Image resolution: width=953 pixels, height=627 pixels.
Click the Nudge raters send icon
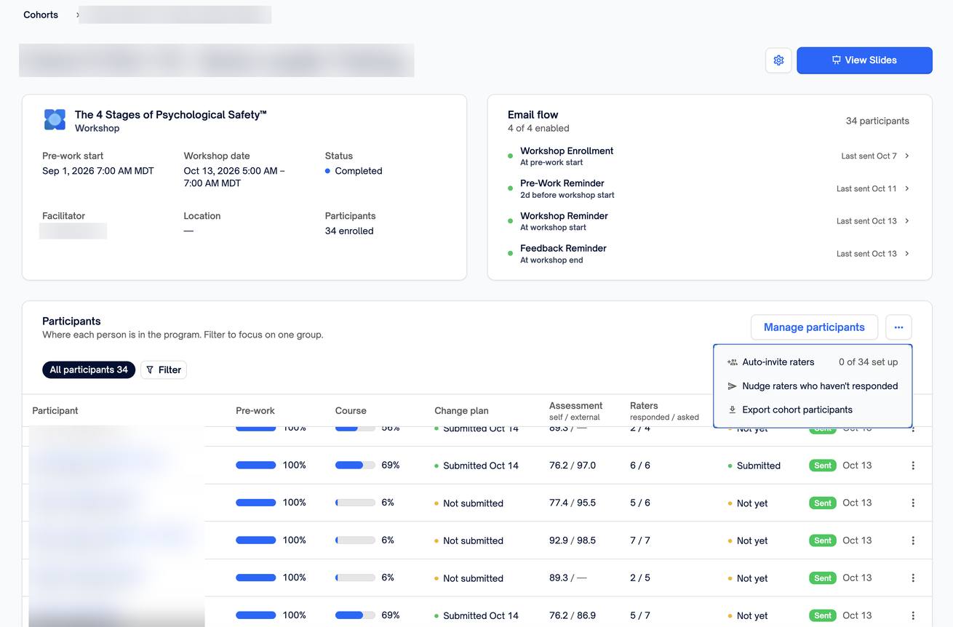point(732,386)
